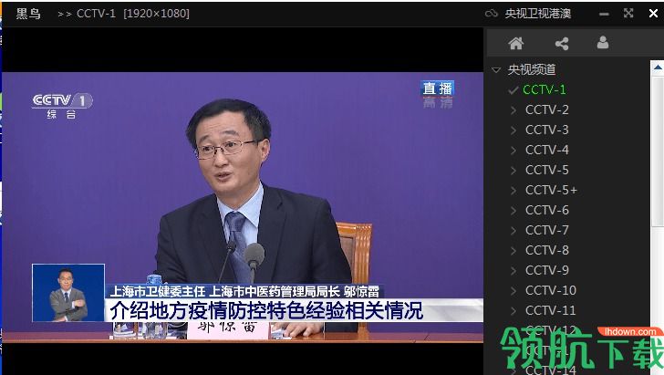
Task: Click the cloud icon beside 央视卫视港澳
Action: point(492,14)
